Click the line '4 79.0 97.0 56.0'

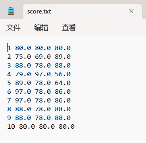coord(39,74)
